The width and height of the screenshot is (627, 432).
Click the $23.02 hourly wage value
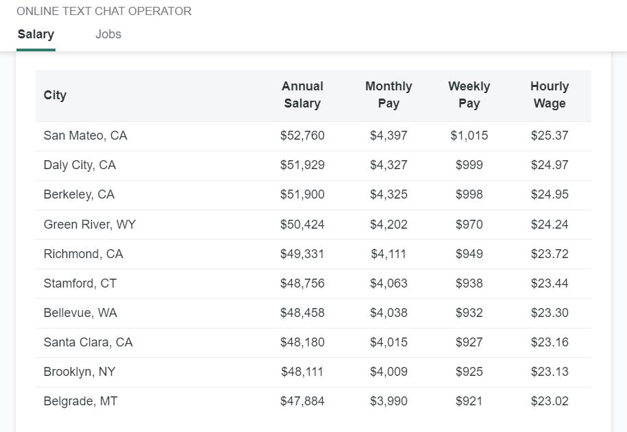point(550,401)
